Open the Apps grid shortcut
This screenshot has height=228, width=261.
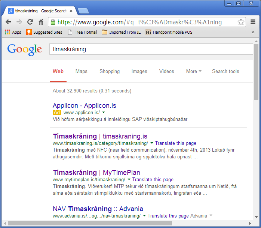point(13,32)
